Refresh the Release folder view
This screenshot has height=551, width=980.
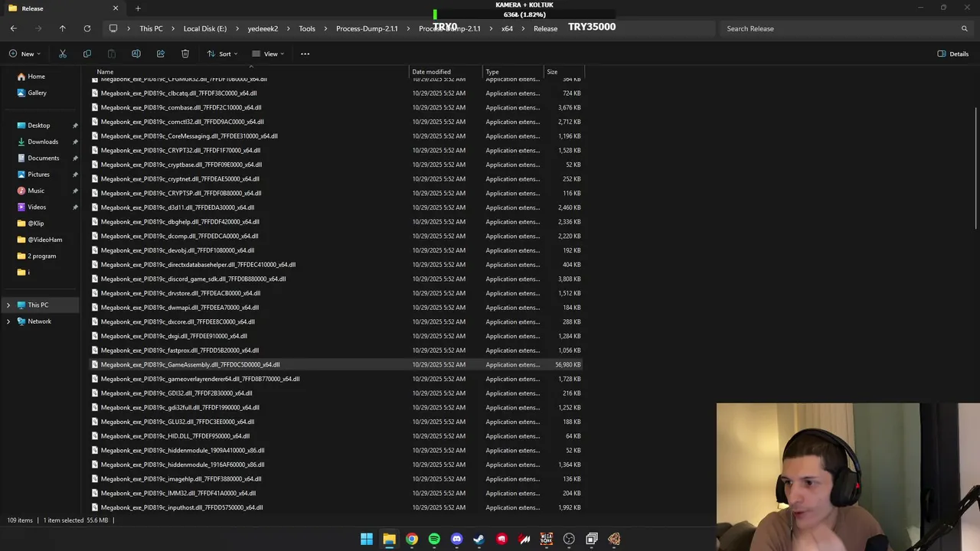(87, 28)
